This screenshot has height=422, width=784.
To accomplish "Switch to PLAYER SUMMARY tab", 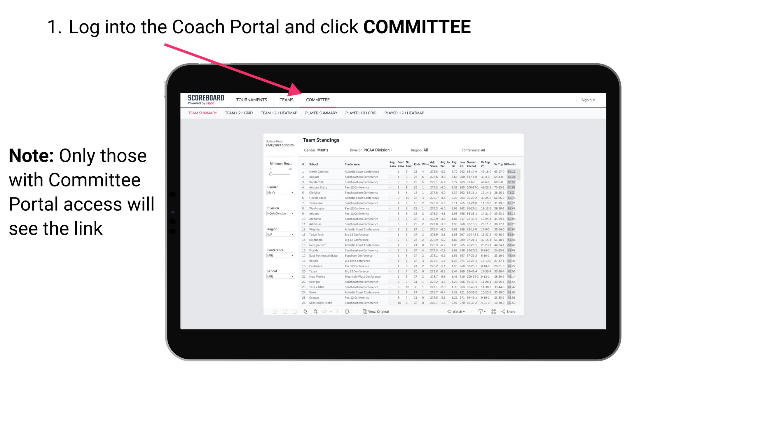I will click(x=321, y=113).
